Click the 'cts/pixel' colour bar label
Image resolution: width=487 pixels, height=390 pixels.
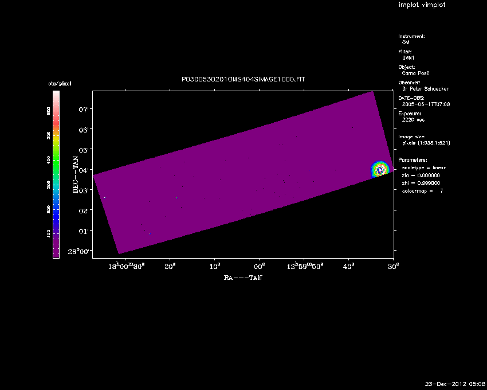click(x=60, y=84)
